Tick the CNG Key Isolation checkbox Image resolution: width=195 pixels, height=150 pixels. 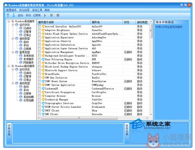tap(39, 78)
